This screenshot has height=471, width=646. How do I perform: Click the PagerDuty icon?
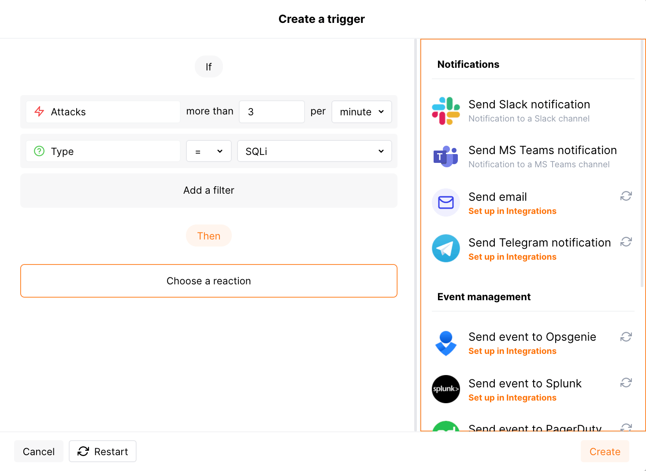(446, 429)
